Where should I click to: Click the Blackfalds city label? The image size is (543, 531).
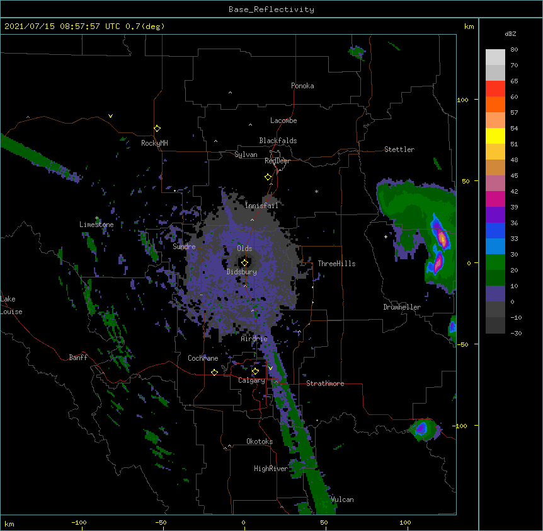[x=278, y=141]
